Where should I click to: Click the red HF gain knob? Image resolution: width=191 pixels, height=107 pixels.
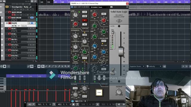tap(95, 15)
